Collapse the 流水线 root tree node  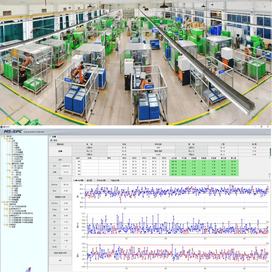tap(2, 136)
